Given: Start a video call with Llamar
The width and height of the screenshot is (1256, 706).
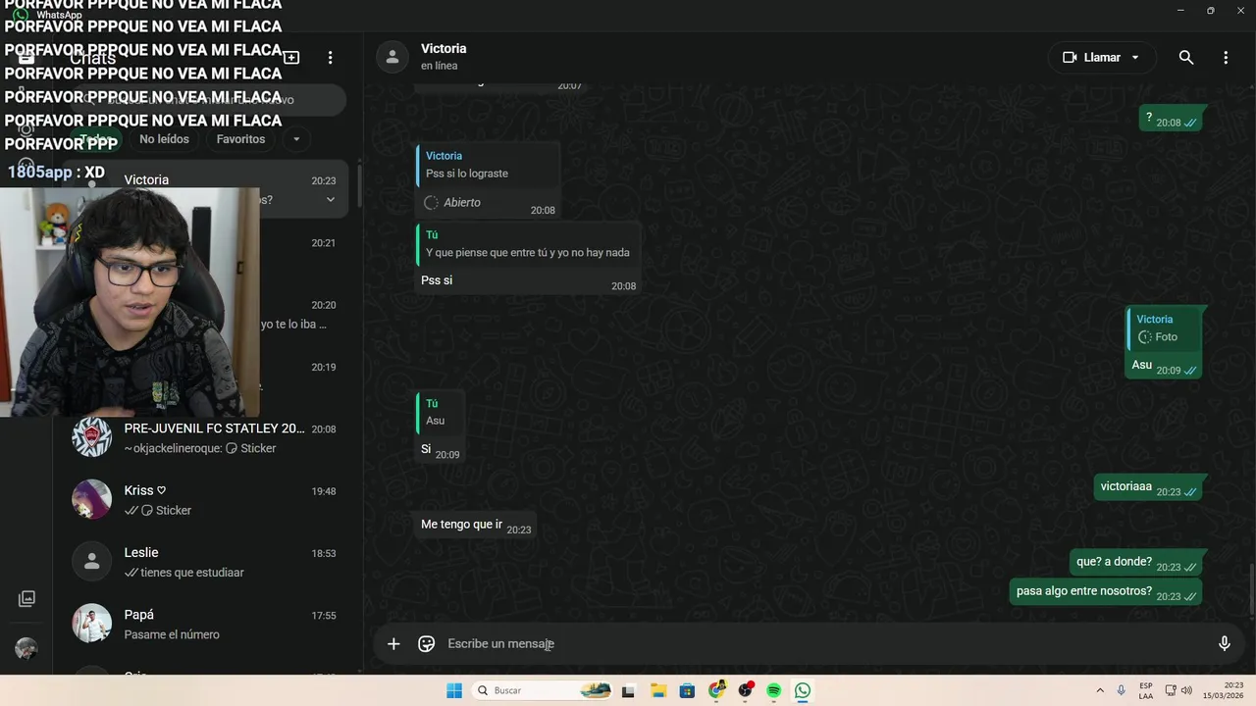Looking at the screenshot, I should [x=1091, y=58].
